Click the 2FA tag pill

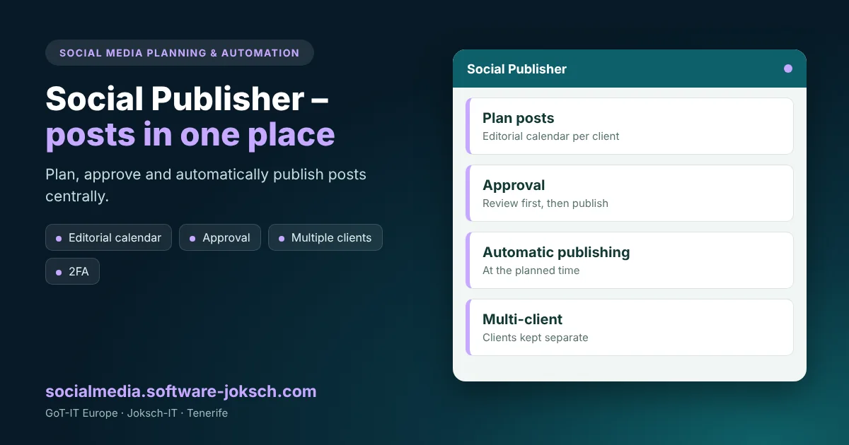(72, 271)
